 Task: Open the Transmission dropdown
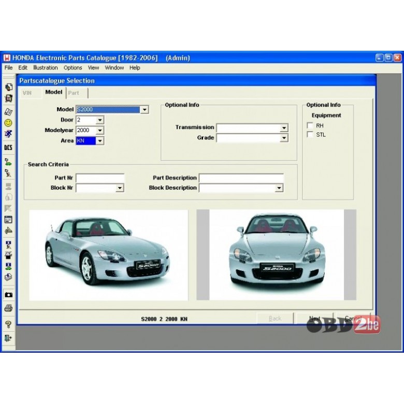click(284, 127)
